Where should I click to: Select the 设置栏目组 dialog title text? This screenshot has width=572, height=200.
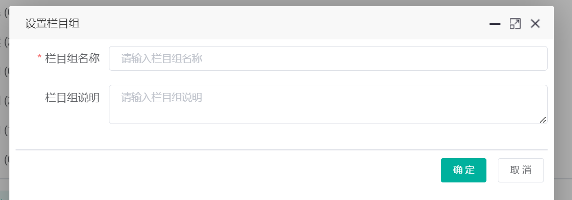point(52,24)
